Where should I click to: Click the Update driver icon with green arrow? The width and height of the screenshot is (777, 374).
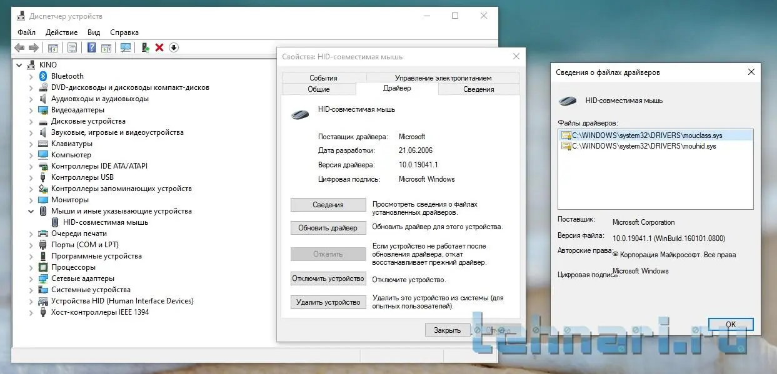click(145, 47)
